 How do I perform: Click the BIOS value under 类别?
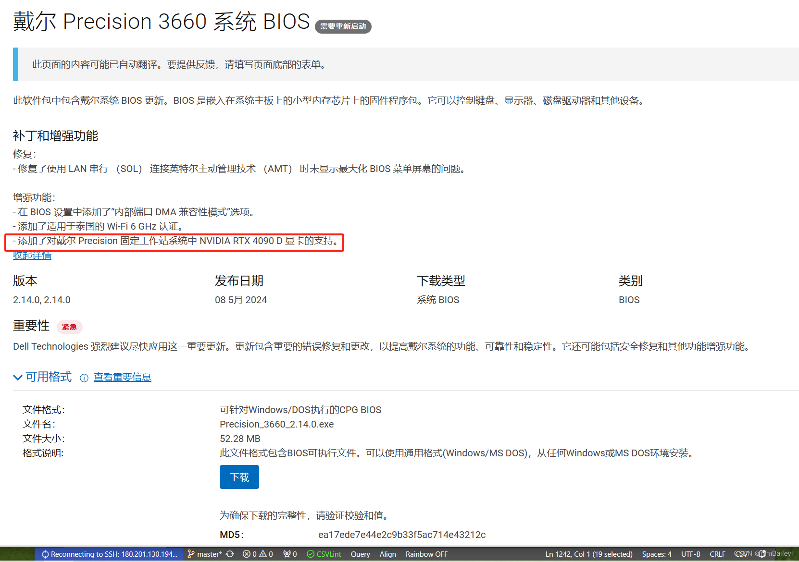point(629,300)
